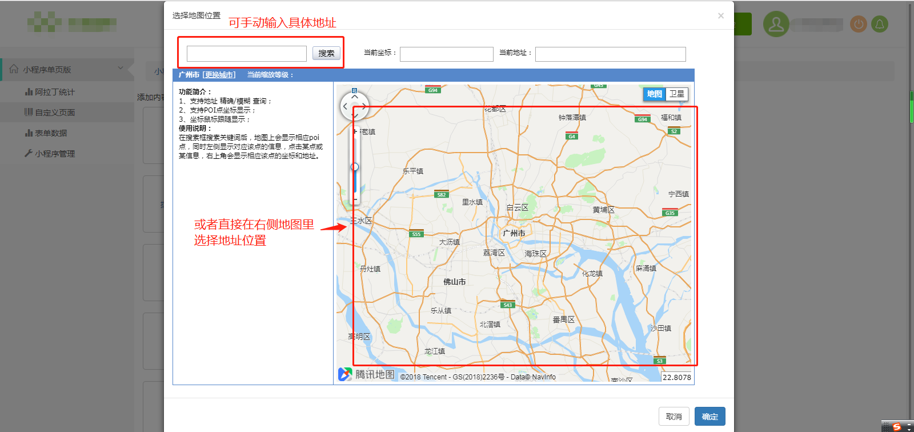Viewport: 914px width, 432px height.
Task: Pan the map north with the up arrow
Action: pos(355,97)
